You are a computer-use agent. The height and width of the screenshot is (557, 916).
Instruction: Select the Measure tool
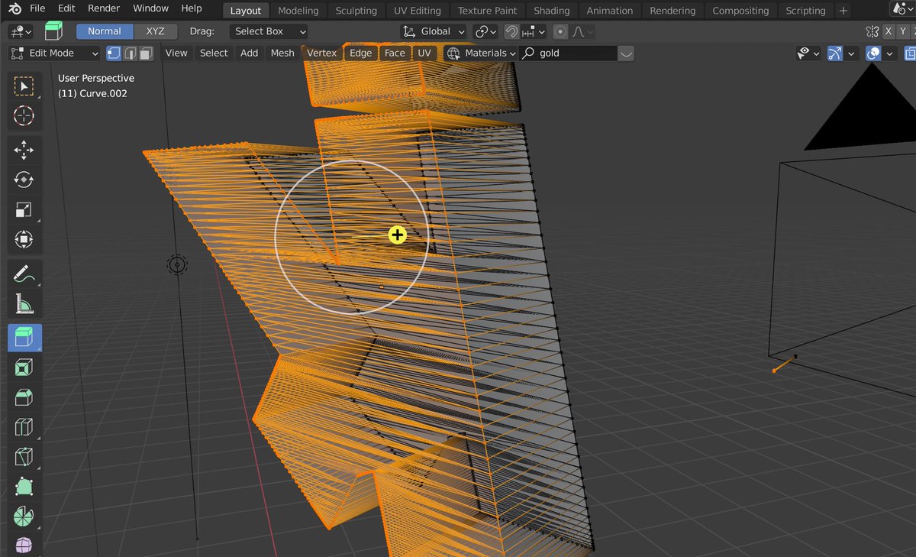click(24, 304)
